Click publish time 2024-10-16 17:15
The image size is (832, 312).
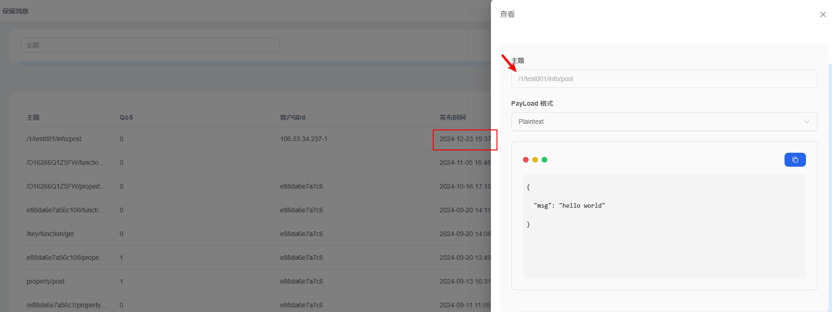point(465,186)
